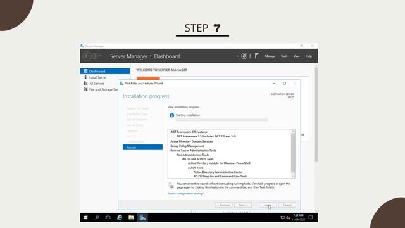Click the Add Roles and Features Wizard title icon

point(122,83)
